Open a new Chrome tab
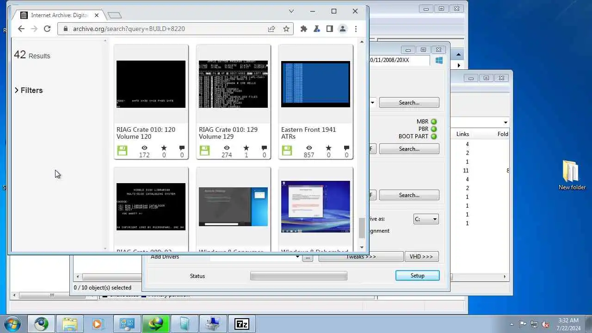 [114, 15]
